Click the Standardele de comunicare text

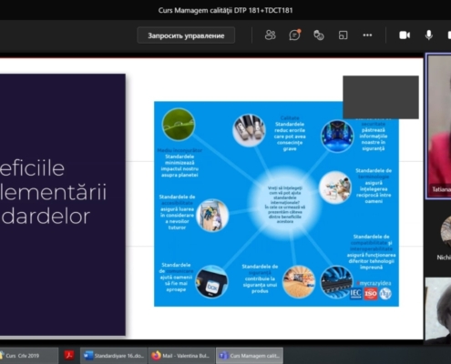click(176, 278)
